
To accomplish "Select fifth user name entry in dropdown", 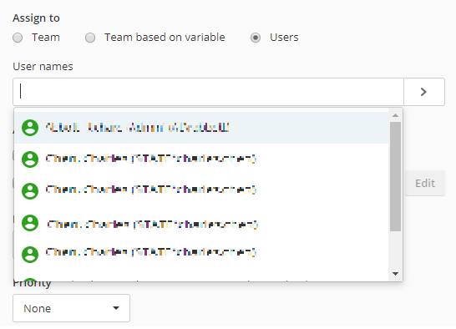I will pos(201,254).
